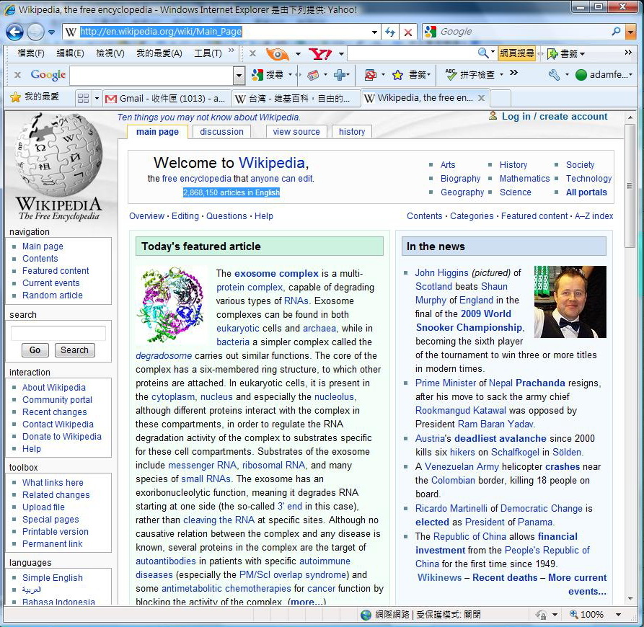Image resolution: width=644 pixels, height=627 pixels.
Task: Open the history page tab
Action: [352, 132]
